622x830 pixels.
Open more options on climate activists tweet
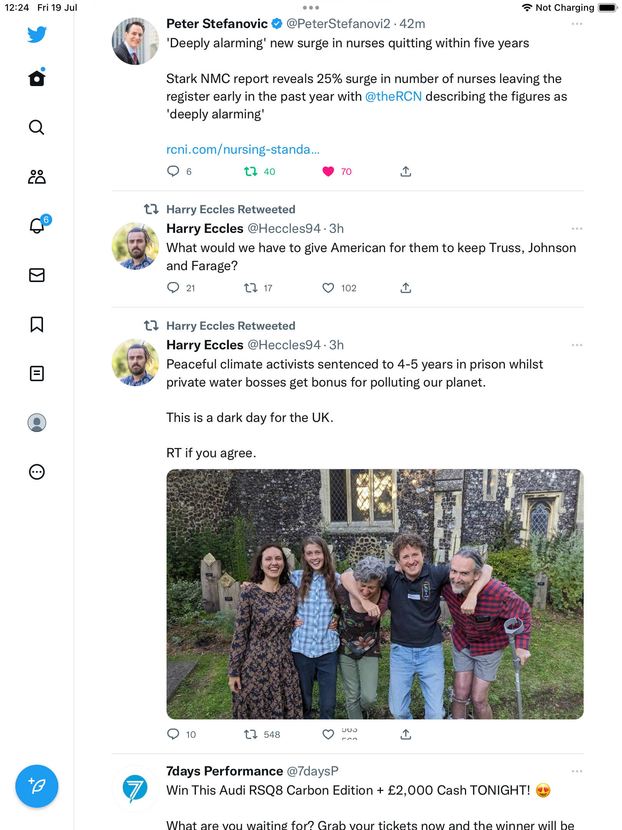tap(577, 345)
